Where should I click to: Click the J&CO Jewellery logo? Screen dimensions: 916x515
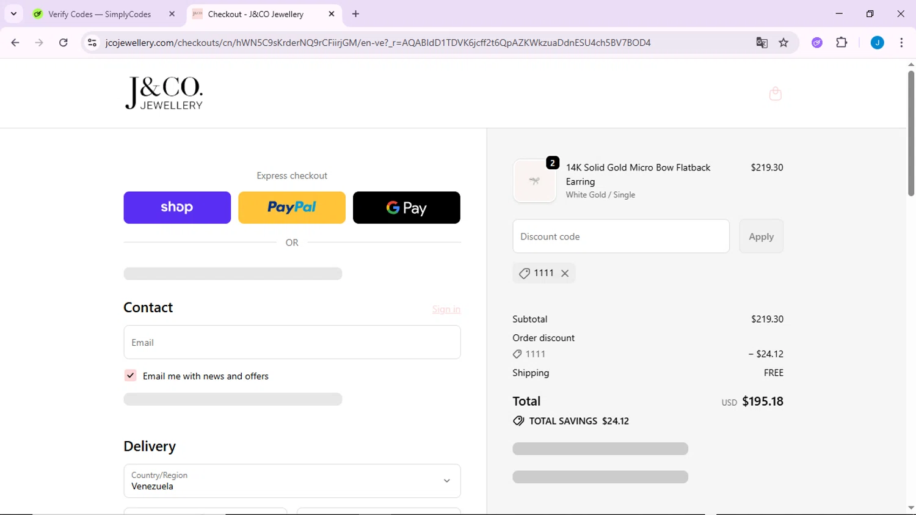click(x=164, y=93)
